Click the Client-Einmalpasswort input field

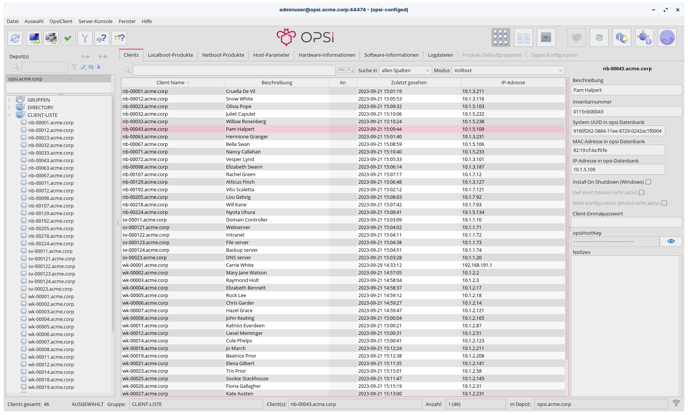tap(626, 222)
